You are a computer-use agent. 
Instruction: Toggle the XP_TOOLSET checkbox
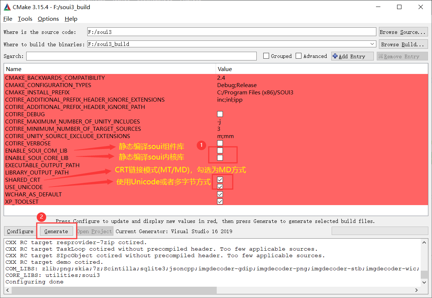click(220, 201)
